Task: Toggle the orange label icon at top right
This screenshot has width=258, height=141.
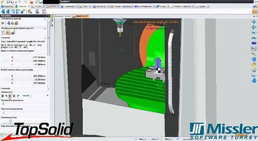Action: [x=255, y=11]
